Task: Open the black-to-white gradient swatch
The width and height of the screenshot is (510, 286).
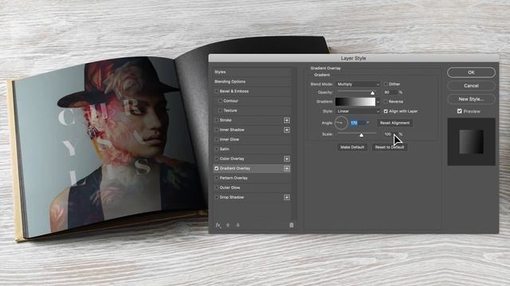Action: click(x=355, y=102)
